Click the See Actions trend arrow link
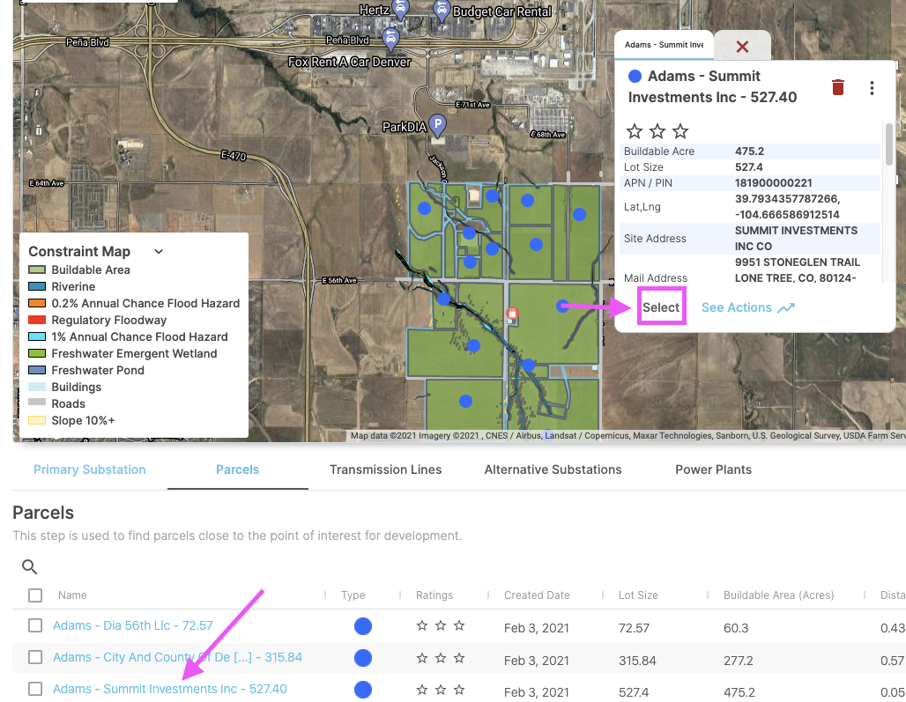This screenshot has width=906, height=702. pos(747,307)
